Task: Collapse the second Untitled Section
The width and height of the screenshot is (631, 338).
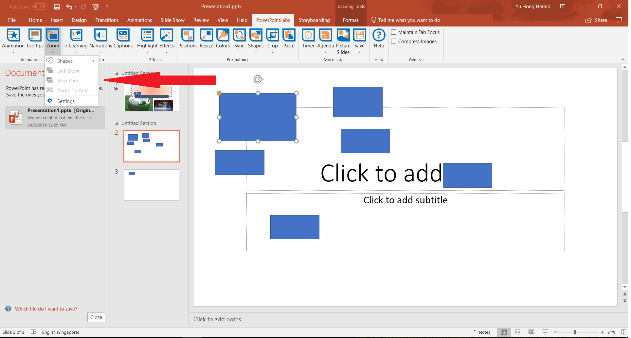Action: click(x=117, y=123)
